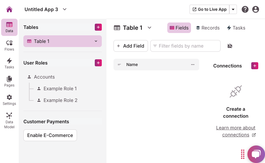This screenshot has width=265, height=163.
Task: Click the Add Field button
Action: (131, 46)
